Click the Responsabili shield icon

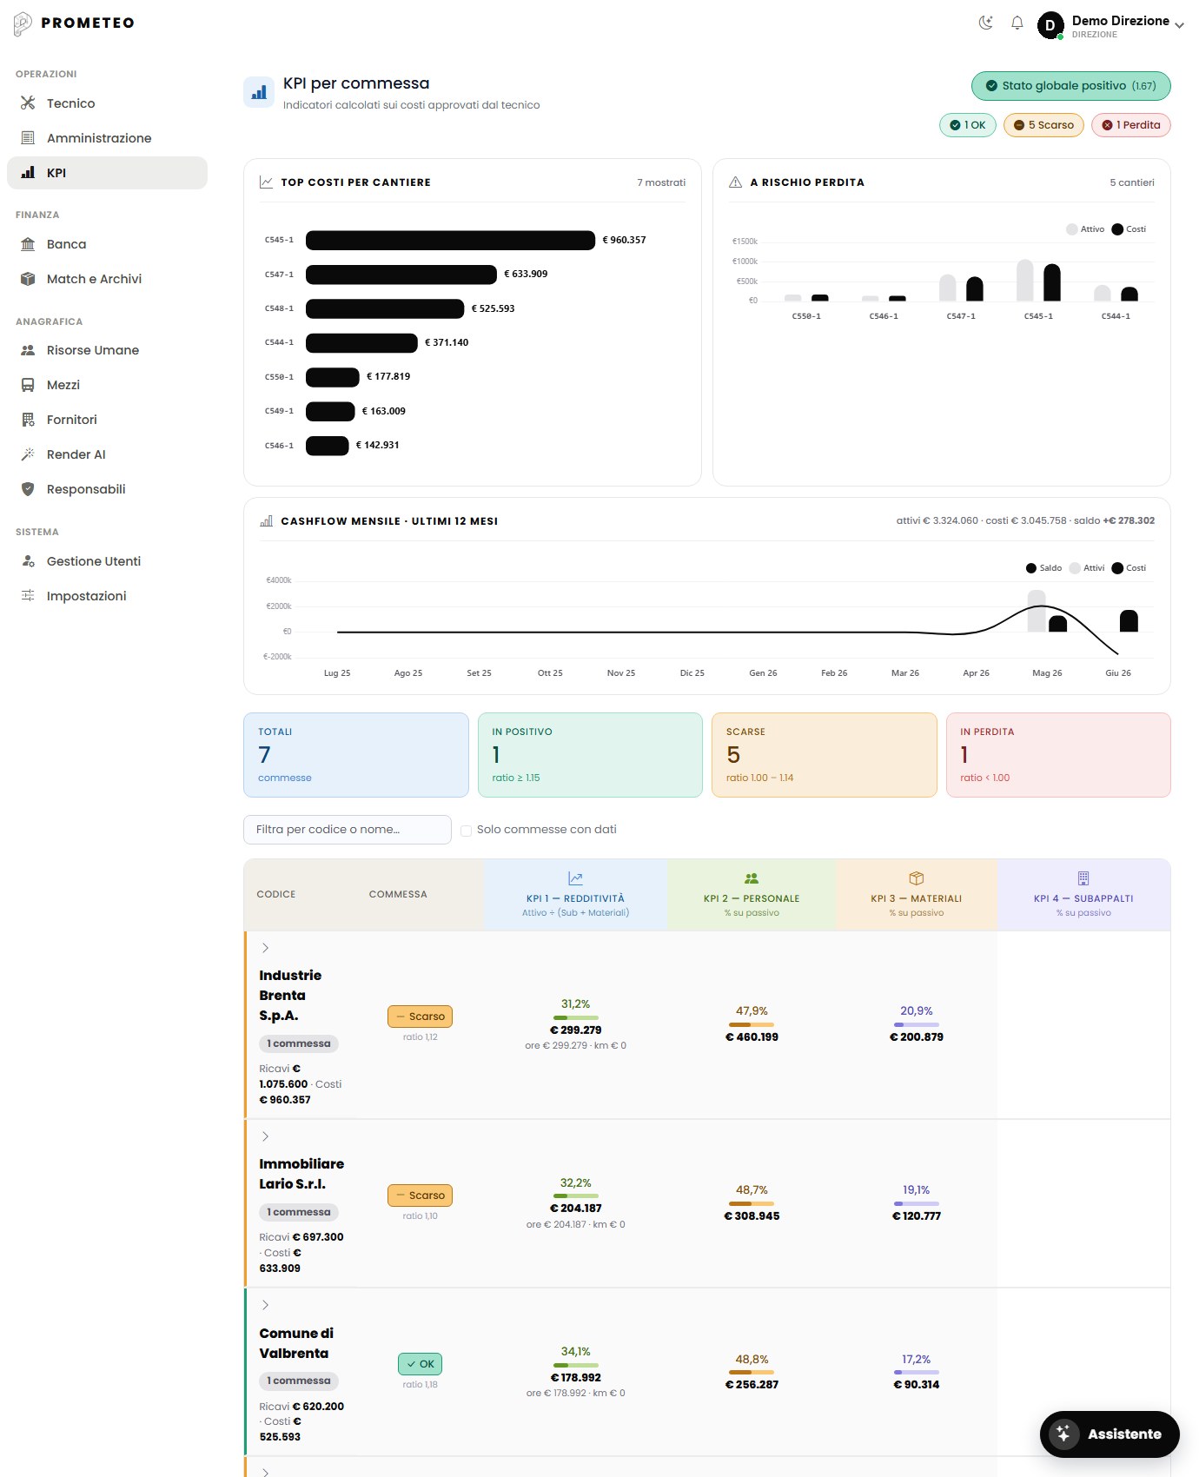pos(28,489)
